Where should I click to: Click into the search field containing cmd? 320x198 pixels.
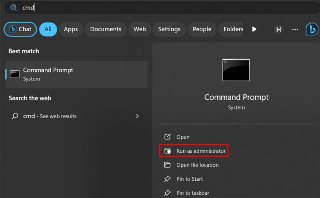161,8
